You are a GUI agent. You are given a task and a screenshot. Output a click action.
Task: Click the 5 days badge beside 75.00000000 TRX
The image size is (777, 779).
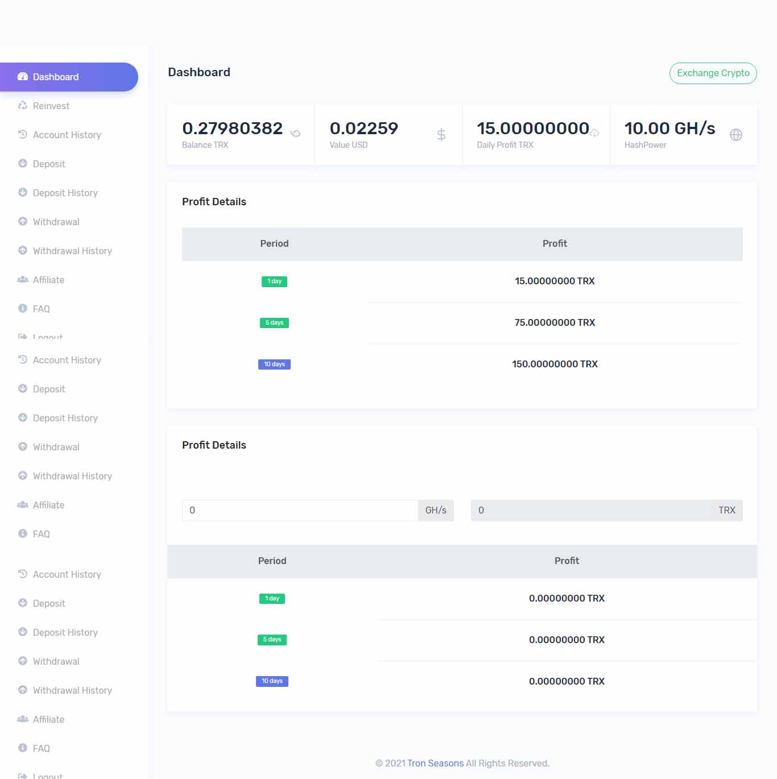tap(274, 323)
